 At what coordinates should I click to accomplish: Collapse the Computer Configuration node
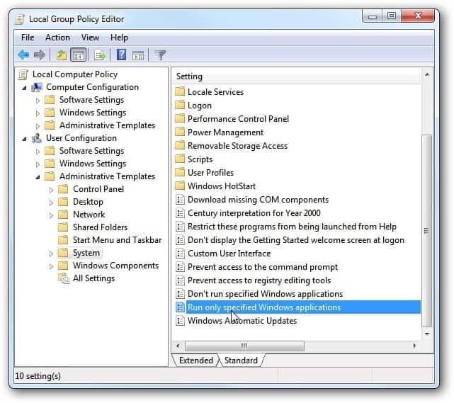click(x=24, y=88)
